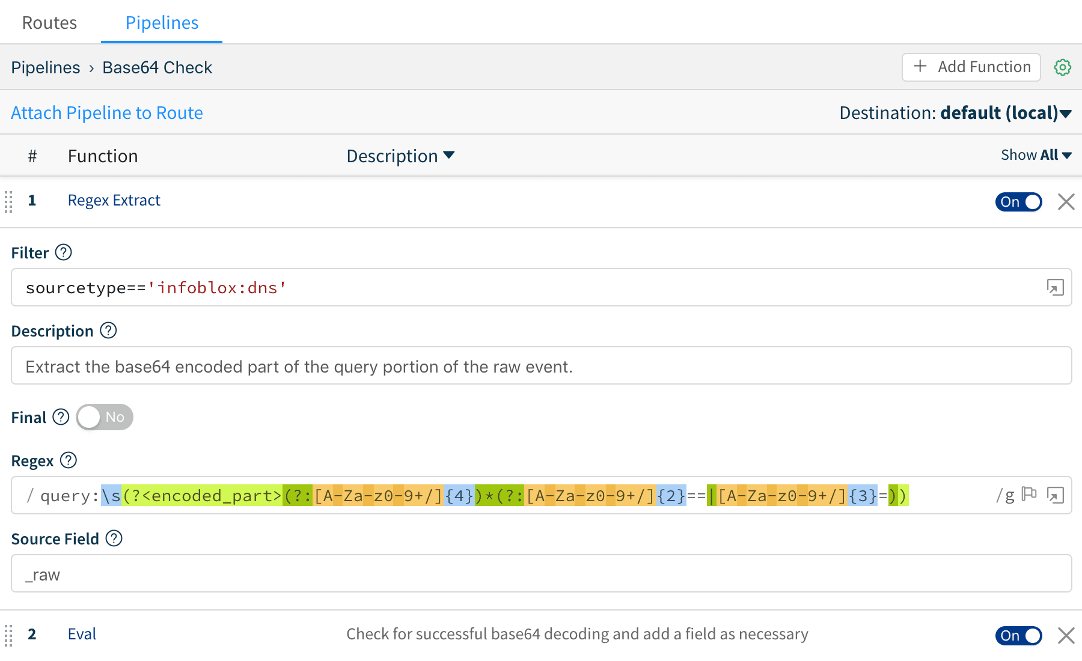Screen dimensions: 1082x661
Task: Open the pipeline settings gear icon
Action: tap(1063, 67)
